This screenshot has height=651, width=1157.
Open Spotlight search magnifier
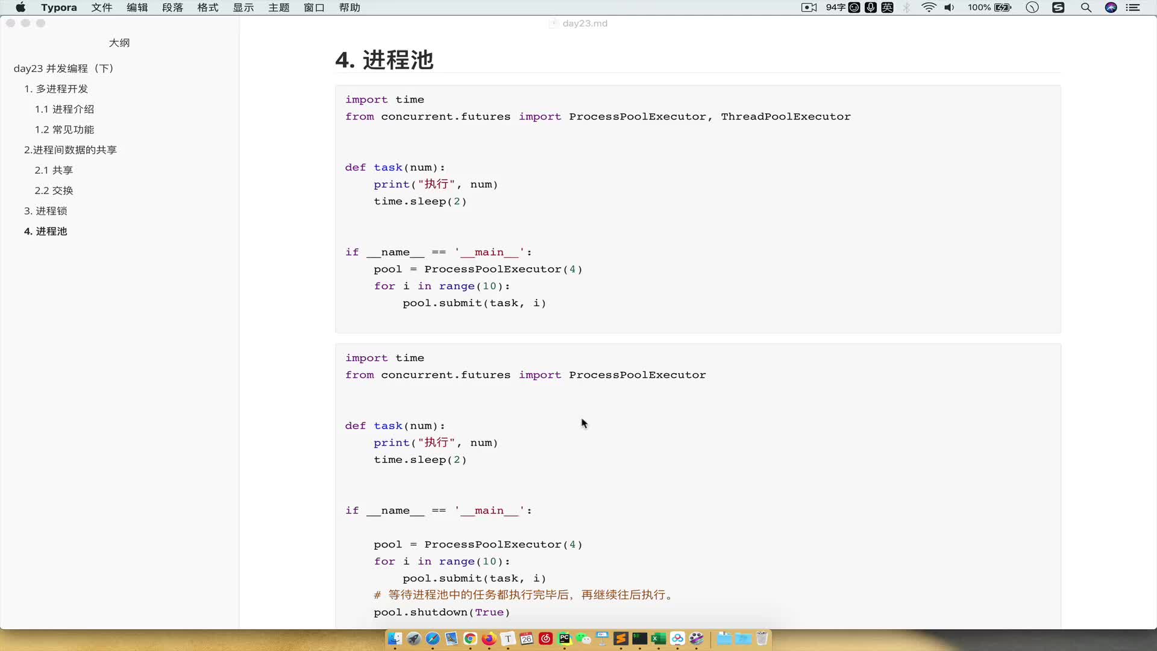[x=1086, y=7]
